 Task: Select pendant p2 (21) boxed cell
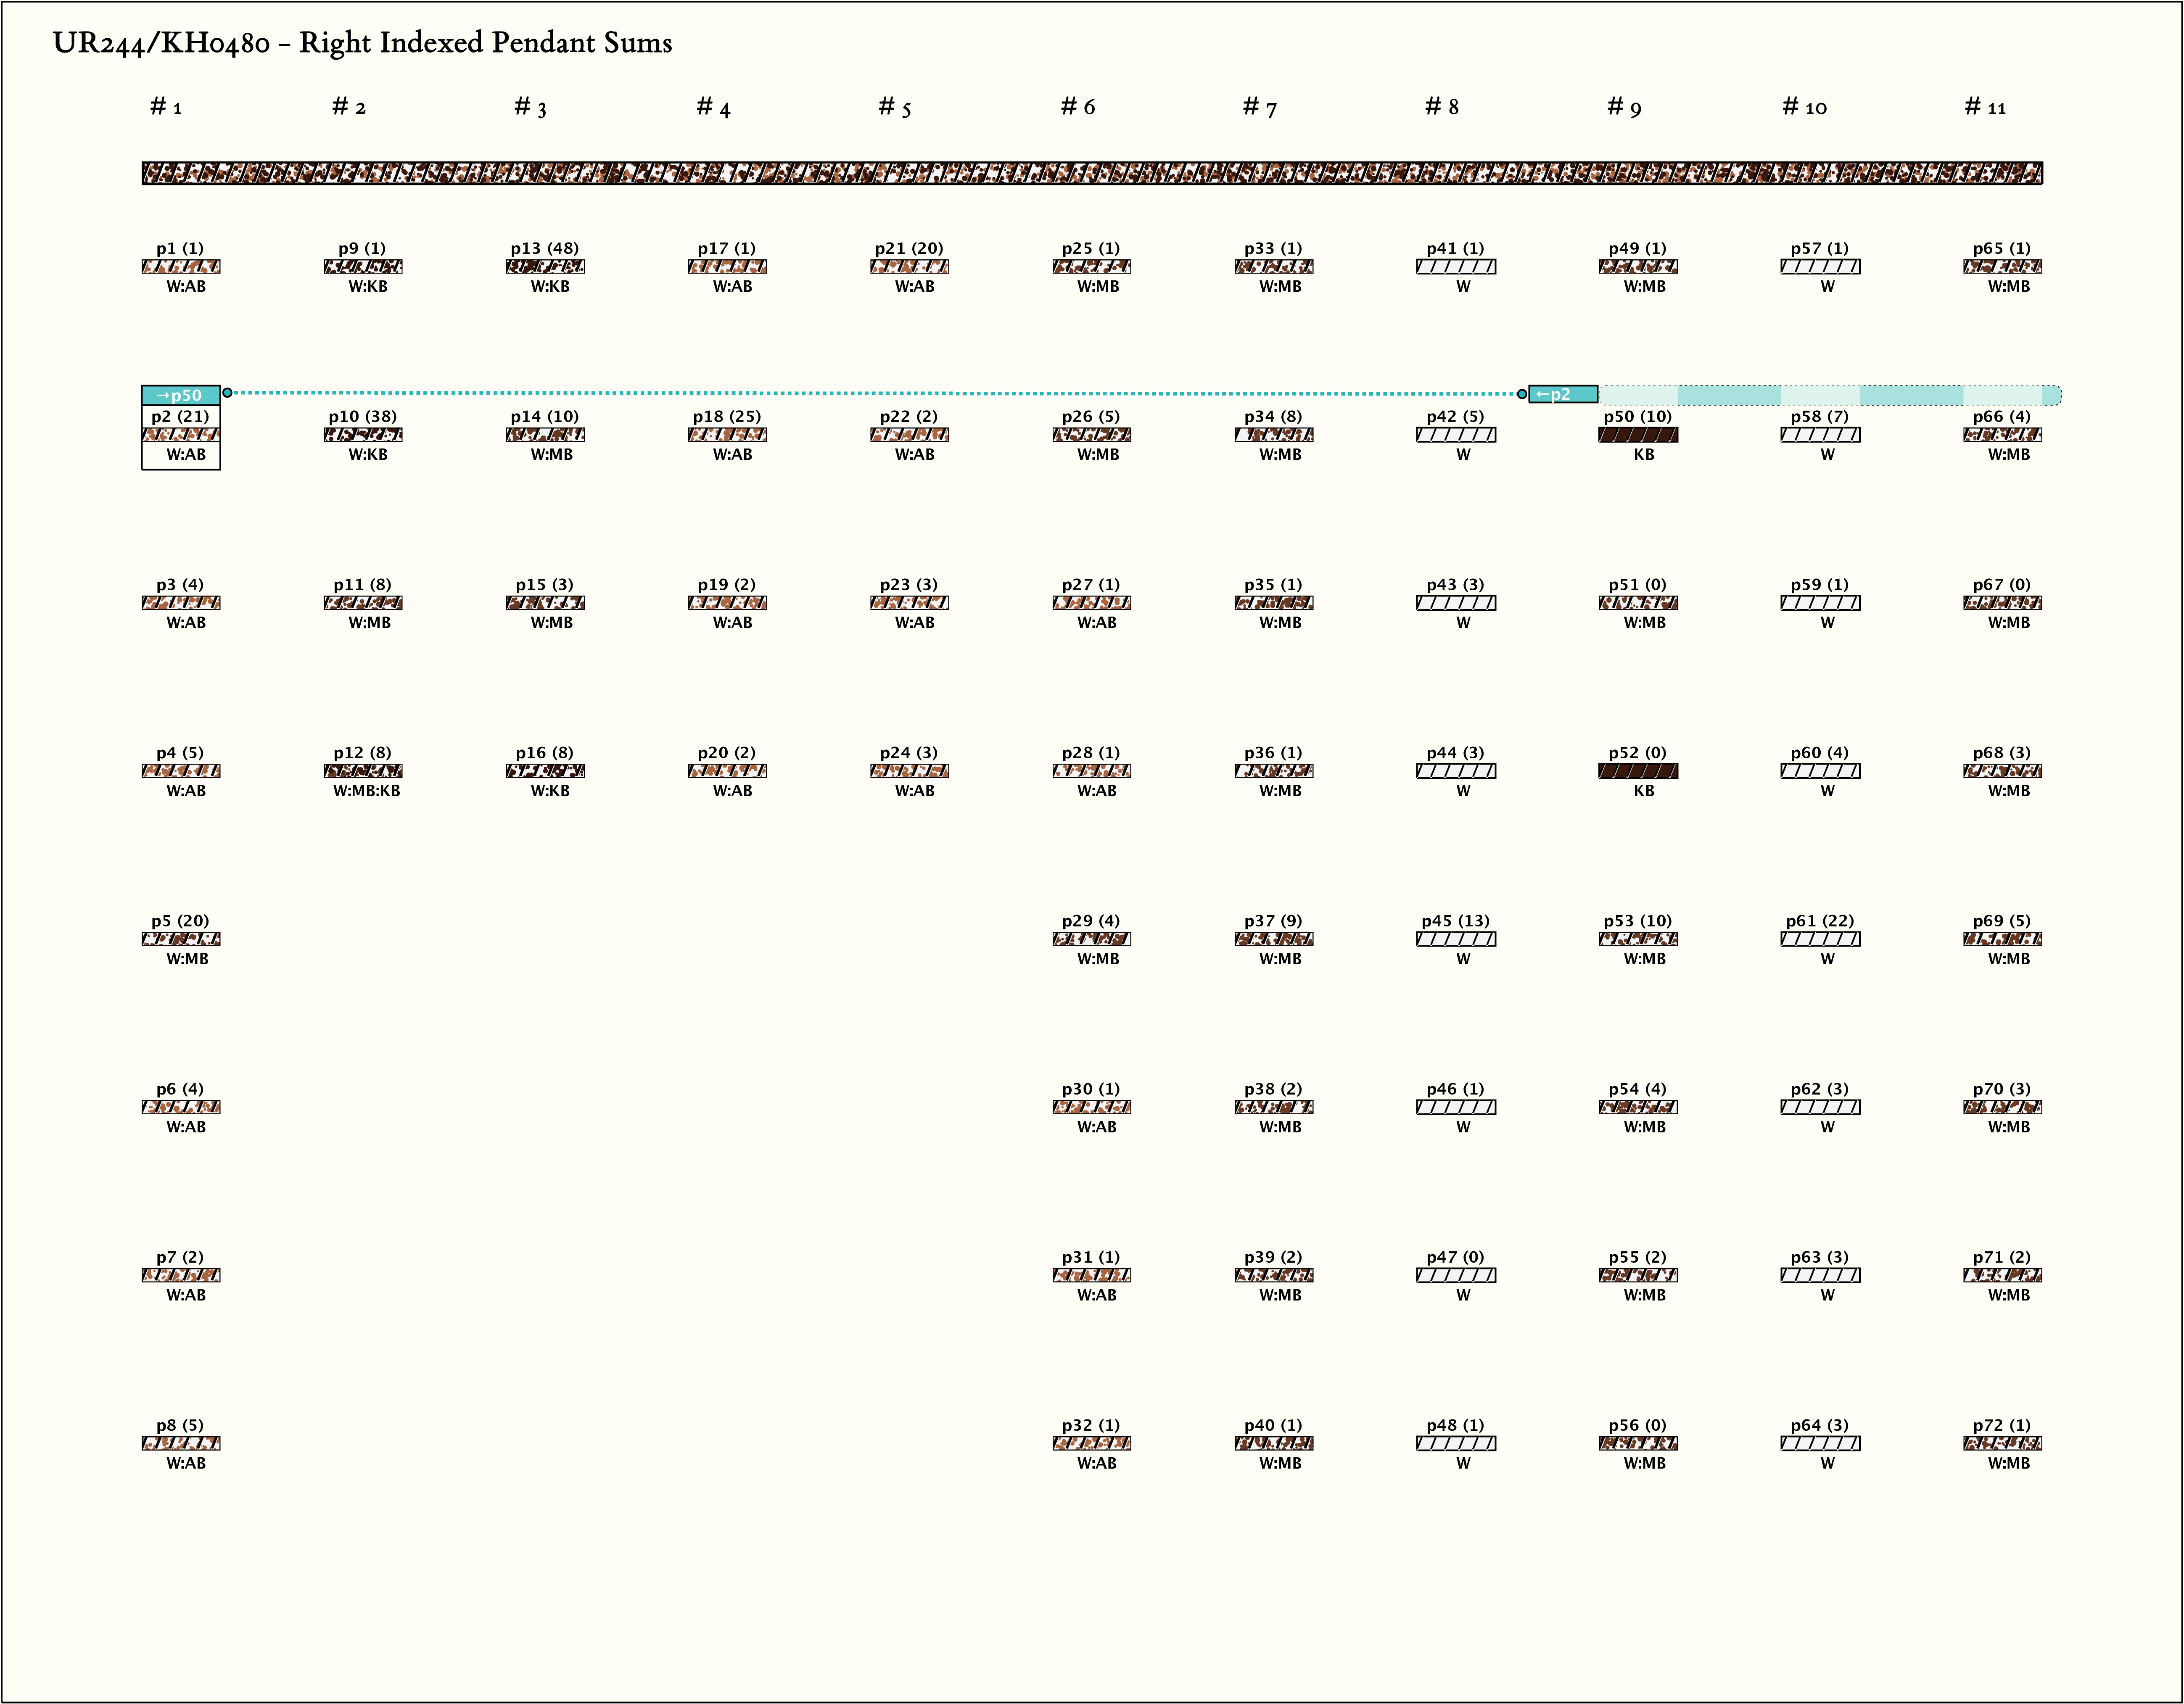point(181,437)
